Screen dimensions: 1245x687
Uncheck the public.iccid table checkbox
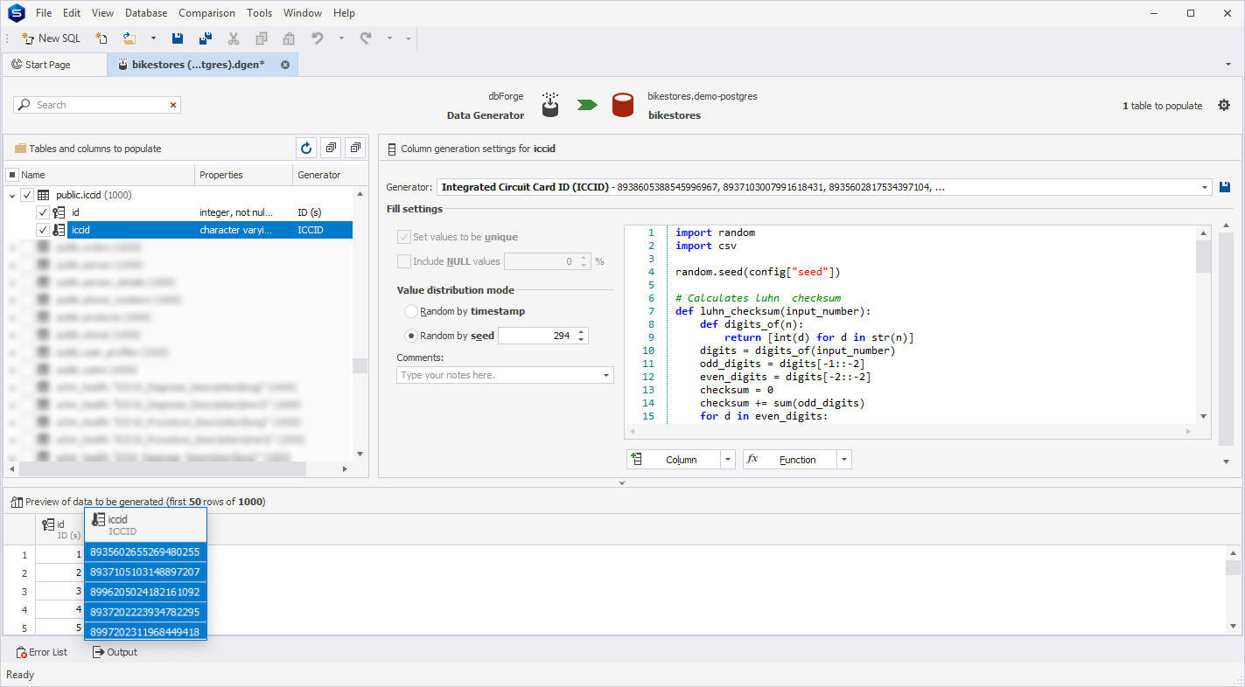click(x=27, y=195)
